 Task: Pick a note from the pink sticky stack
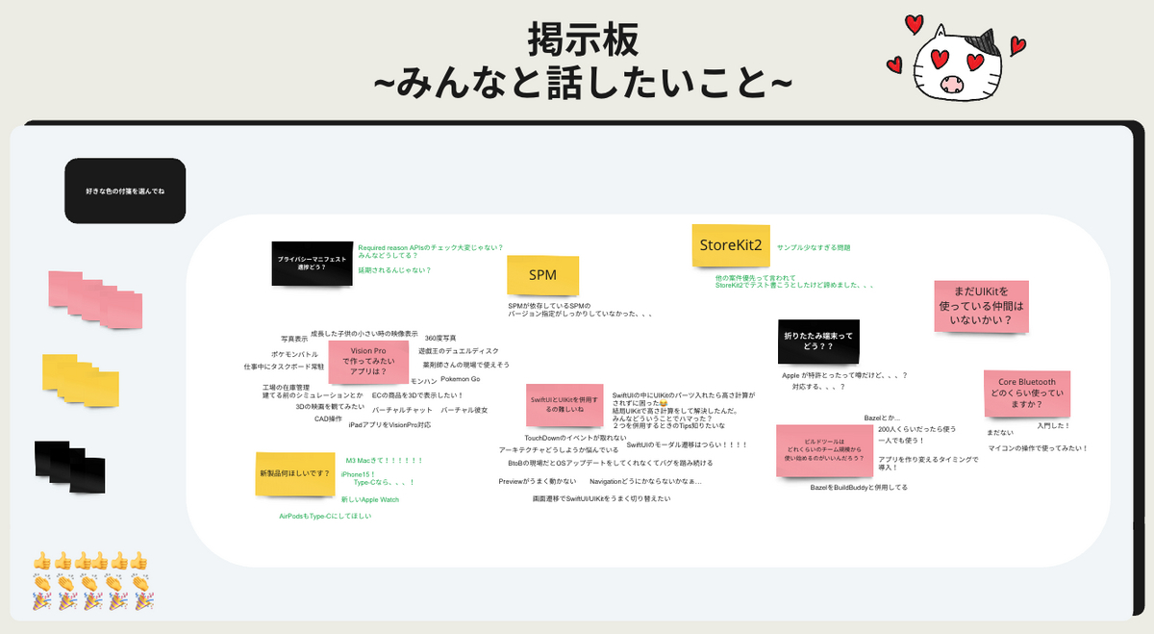click(x=95, y=300)
